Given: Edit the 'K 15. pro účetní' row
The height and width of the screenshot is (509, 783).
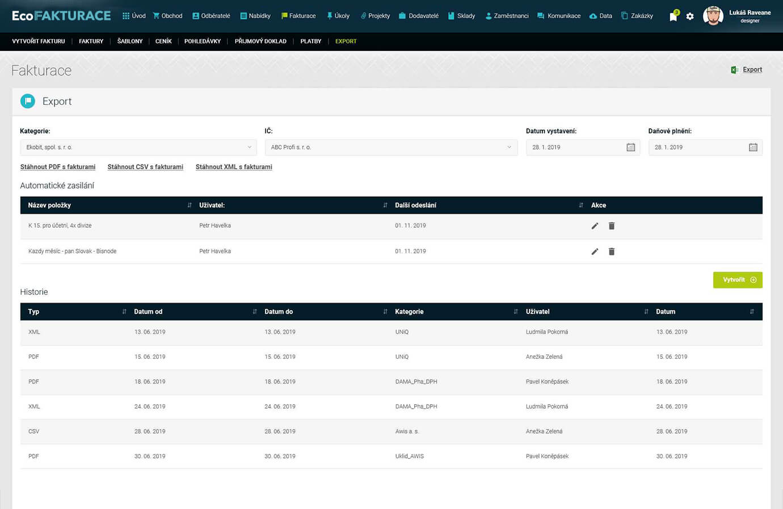Looking at the screenshot, I should pos(595,226).
